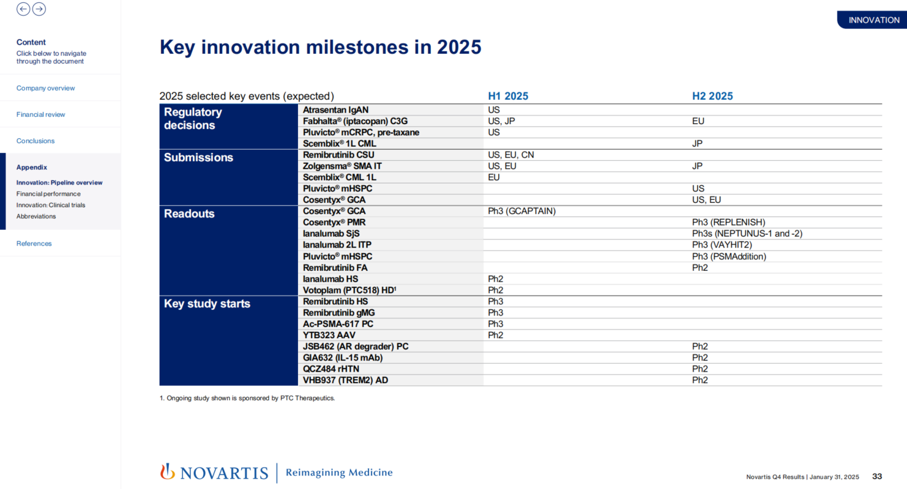
Task: Select the Submissions category cell
Action: coord(230,177)
